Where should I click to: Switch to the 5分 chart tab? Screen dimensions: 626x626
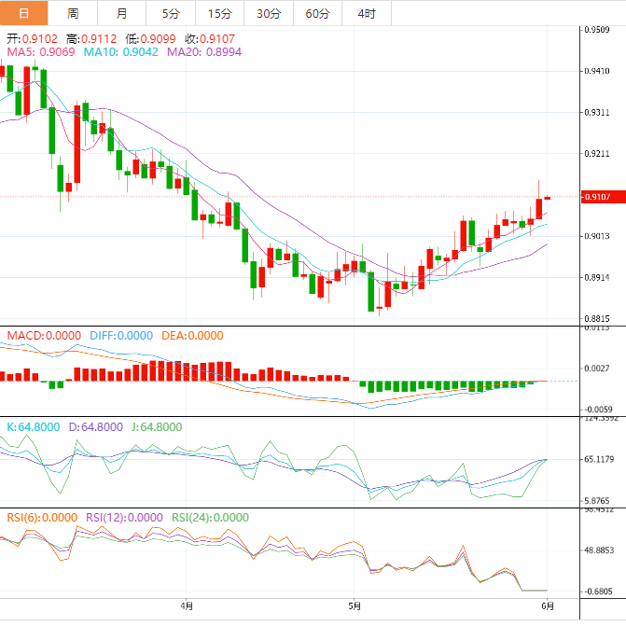pos(170,13)
